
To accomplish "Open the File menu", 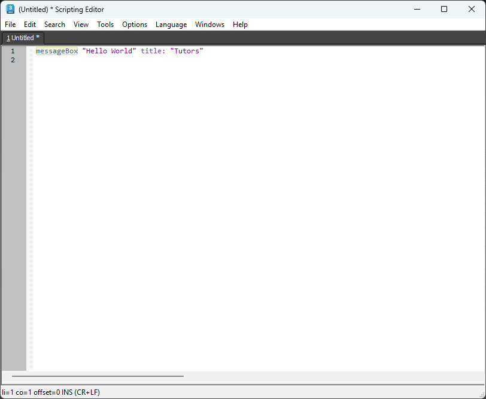I will pos(10,25).
